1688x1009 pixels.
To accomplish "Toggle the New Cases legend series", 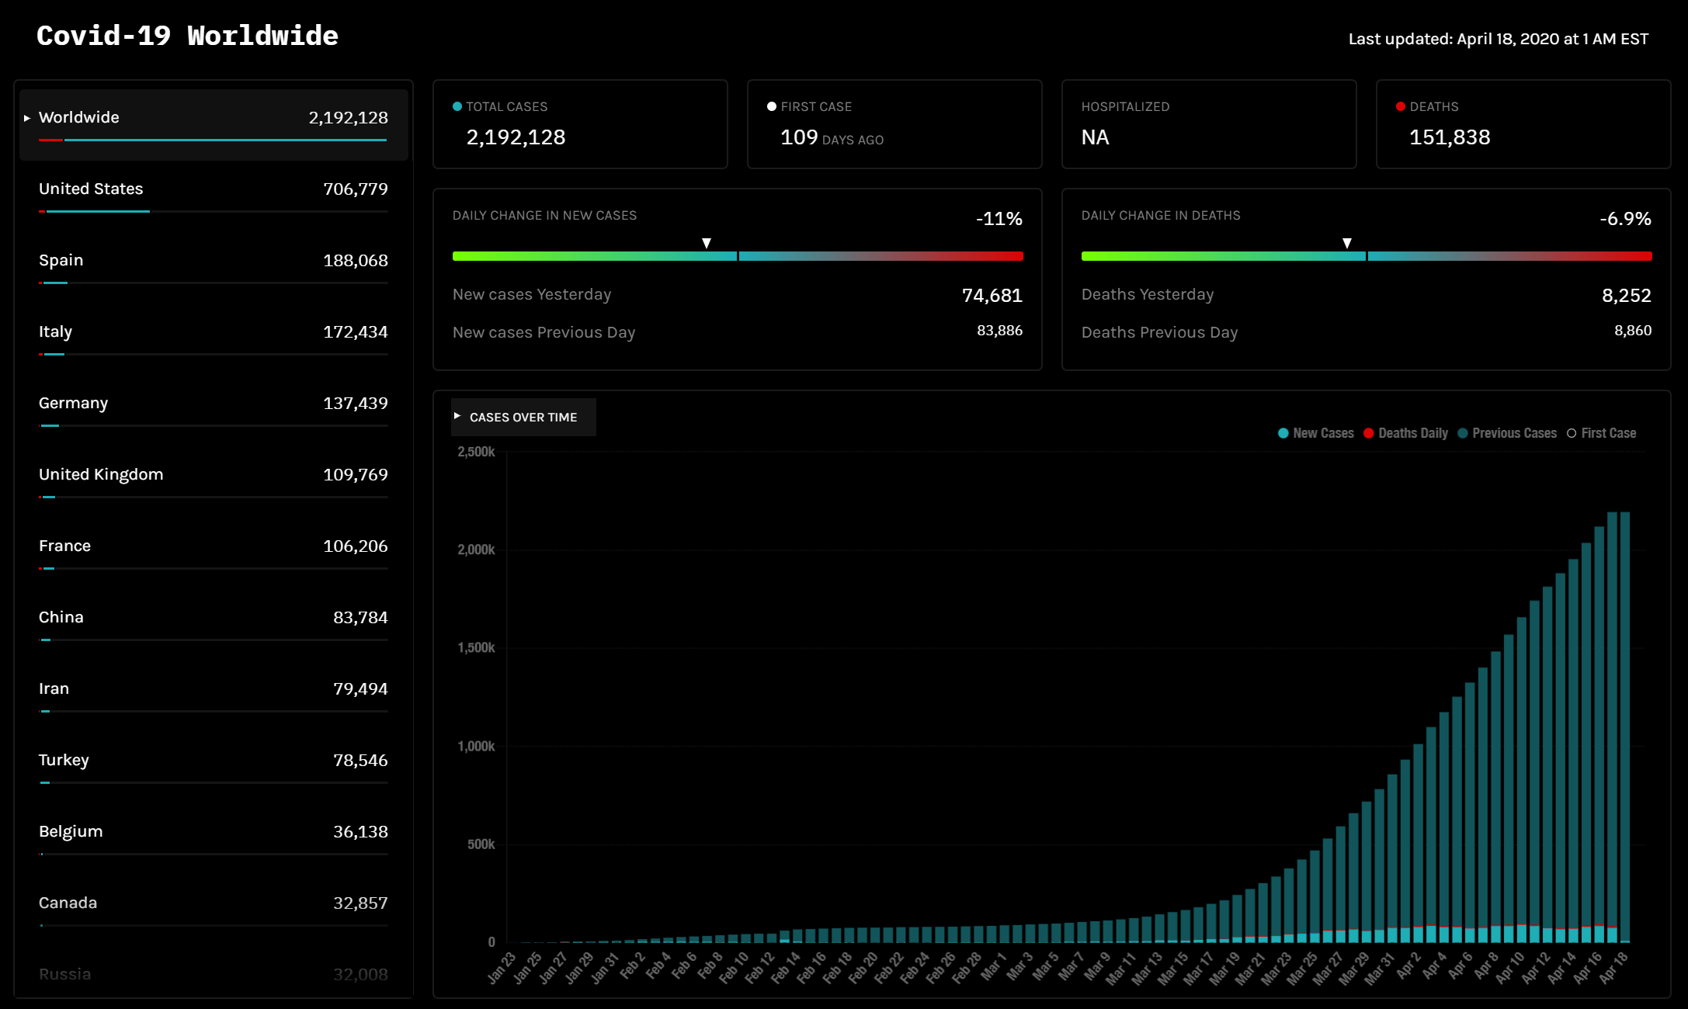I will 1316,433.
